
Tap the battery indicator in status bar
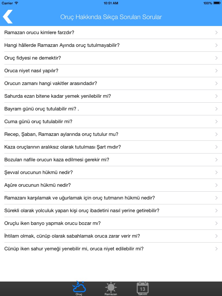click(x=217, y=3)
